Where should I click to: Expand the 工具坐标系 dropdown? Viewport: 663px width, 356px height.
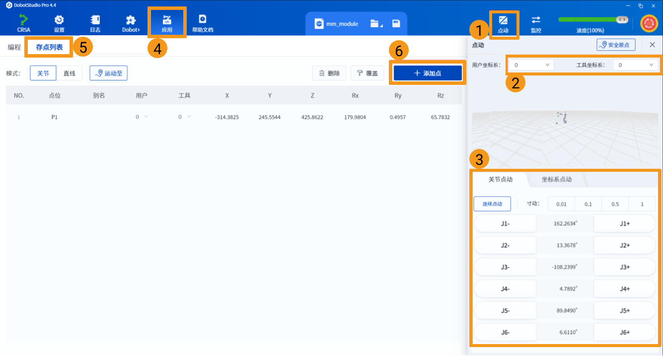(635, 65)
